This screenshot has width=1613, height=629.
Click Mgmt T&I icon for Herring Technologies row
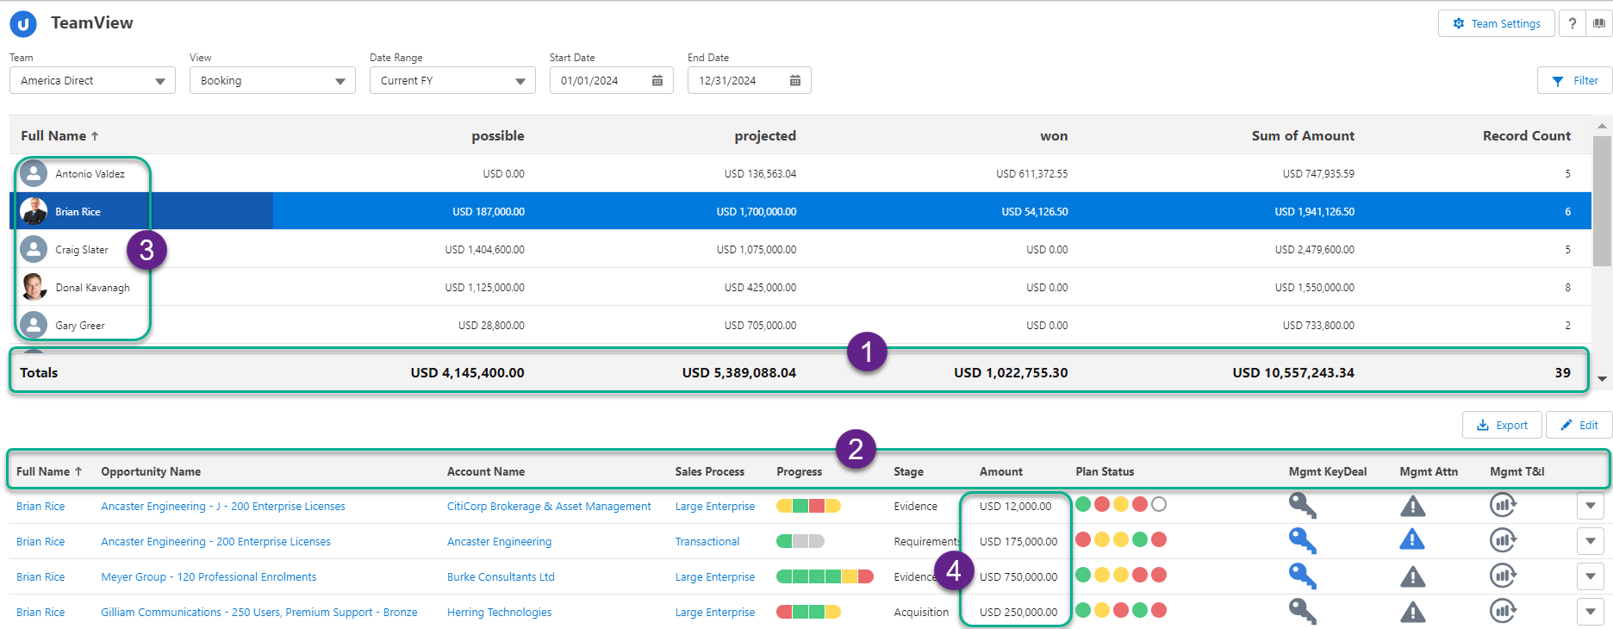(x=1503, y=612)
